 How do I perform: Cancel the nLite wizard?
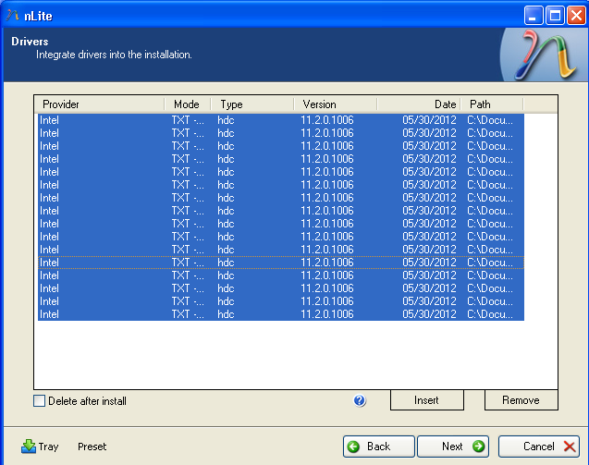(539, 447)
